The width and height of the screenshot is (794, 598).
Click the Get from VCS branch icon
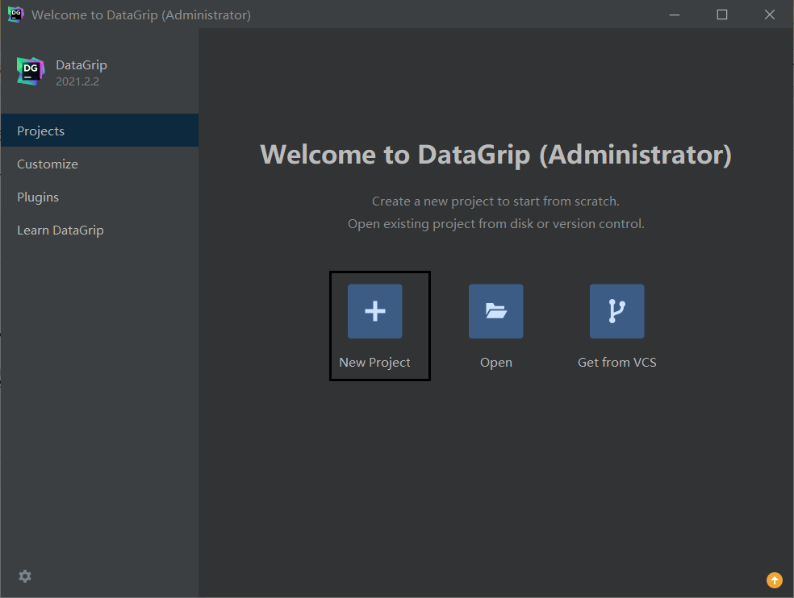[616, 311]
